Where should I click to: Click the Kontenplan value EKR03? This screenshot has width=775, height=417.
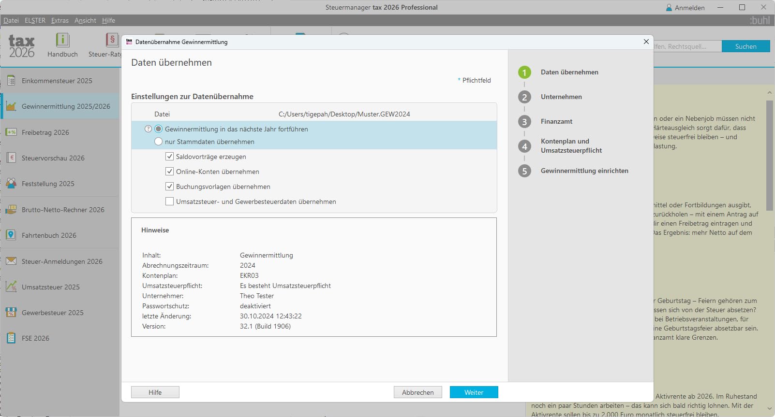coord(249,275)
